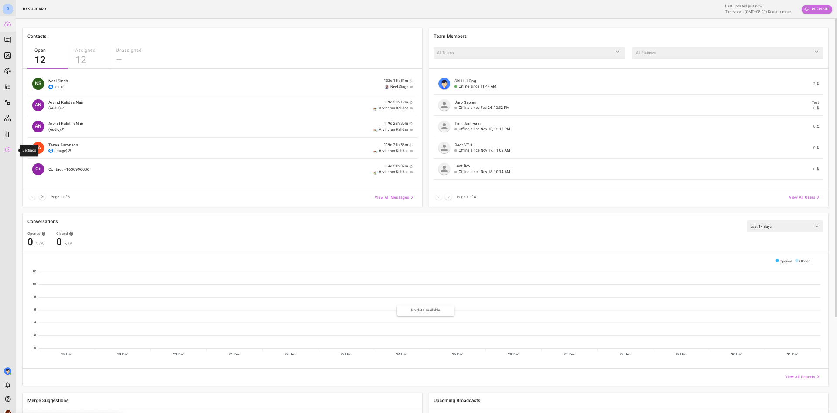
Task: Select team member Last Rev
Action: click(x=629, y=169)
